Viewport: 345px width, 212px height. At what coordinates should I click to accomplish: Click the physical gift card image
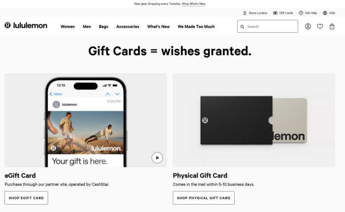(x=254, y=120)
